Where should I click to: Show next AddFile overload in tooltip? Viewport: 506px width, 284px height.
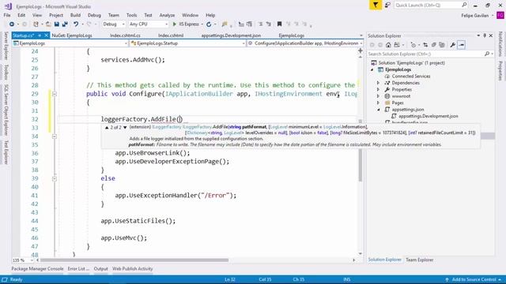tap(125, 128)
